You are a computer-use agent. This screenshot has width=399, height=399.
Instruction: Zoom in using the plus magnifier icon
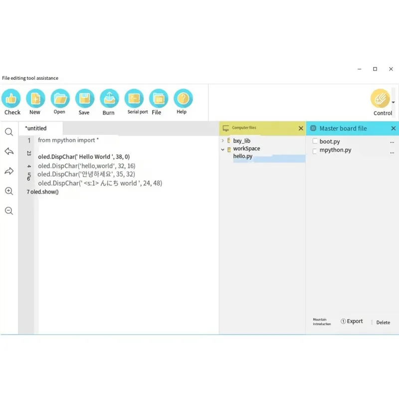coord(9,191)
